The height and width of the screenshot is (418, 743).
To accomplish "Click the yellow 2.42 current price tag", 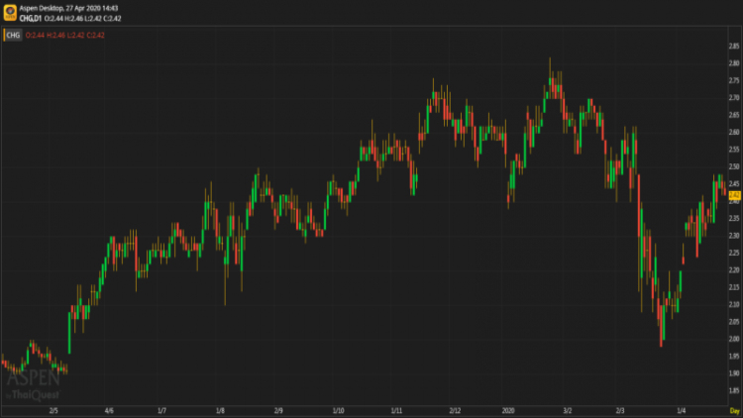I will [x=734, y=195].
